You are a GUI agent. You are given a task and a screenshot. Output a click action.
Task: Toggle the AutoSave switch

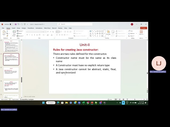tap(12, 24)
